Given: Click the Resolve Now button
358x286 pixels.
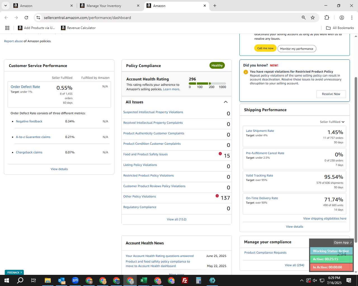Looking at the screenshot, I should 331,94.
